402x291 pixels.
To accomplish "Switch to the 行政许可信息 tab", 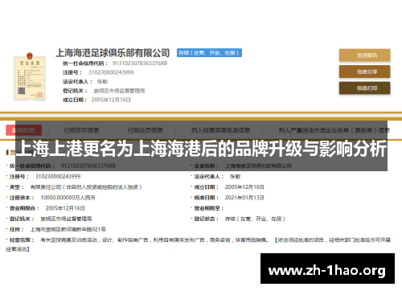I will pyautogui.click(x=81, y=130).
